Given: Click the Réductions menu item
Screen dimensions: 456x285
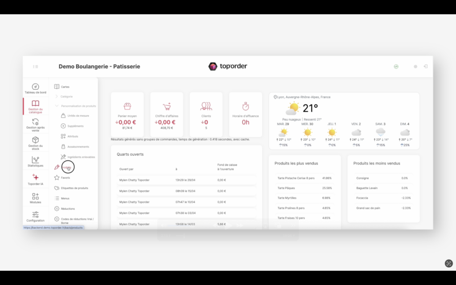Looking at the screenshot, I should point(68,209).
